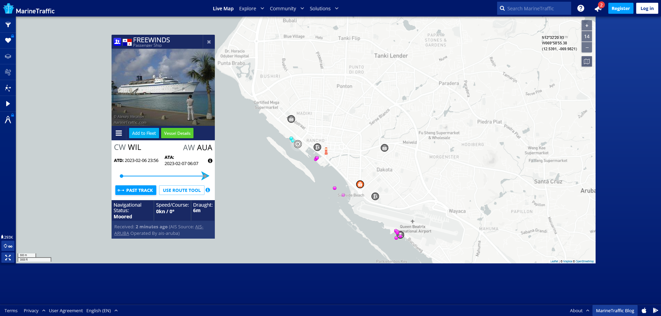This screenshot has height=316, width=661.
Task: Click Vessel Details button
Action: click(x=177, y=133)
